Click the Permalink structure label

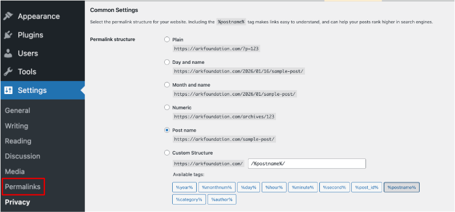[112, 39]
